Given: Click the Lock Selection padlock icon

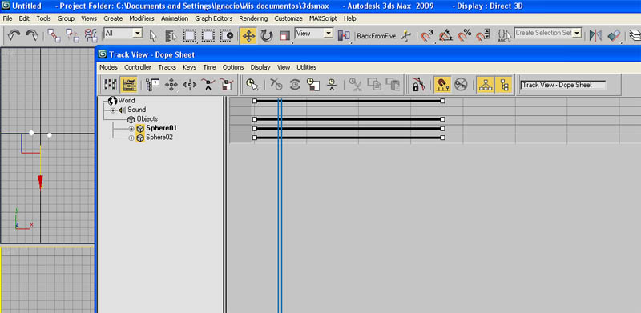Looking at the screenshot, I should (x=418, y=85).
